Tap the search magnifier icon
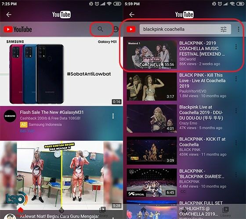 coord(101,29)
